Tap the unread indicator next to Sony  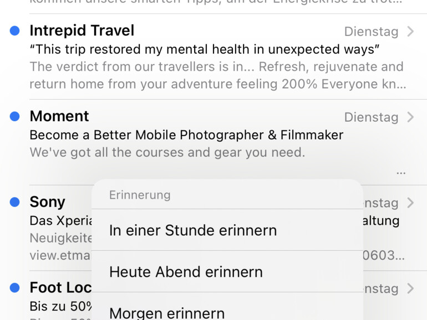(15, 202)
